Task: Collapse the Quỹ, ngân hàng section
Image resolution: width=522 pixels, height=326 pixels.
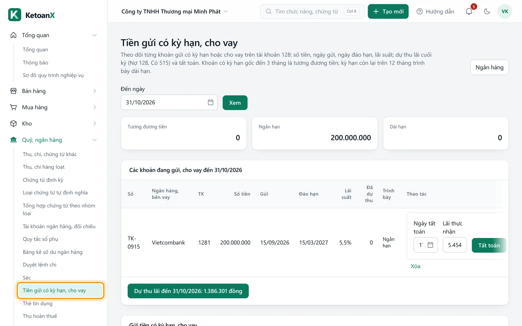Action: tap(95, 140)
